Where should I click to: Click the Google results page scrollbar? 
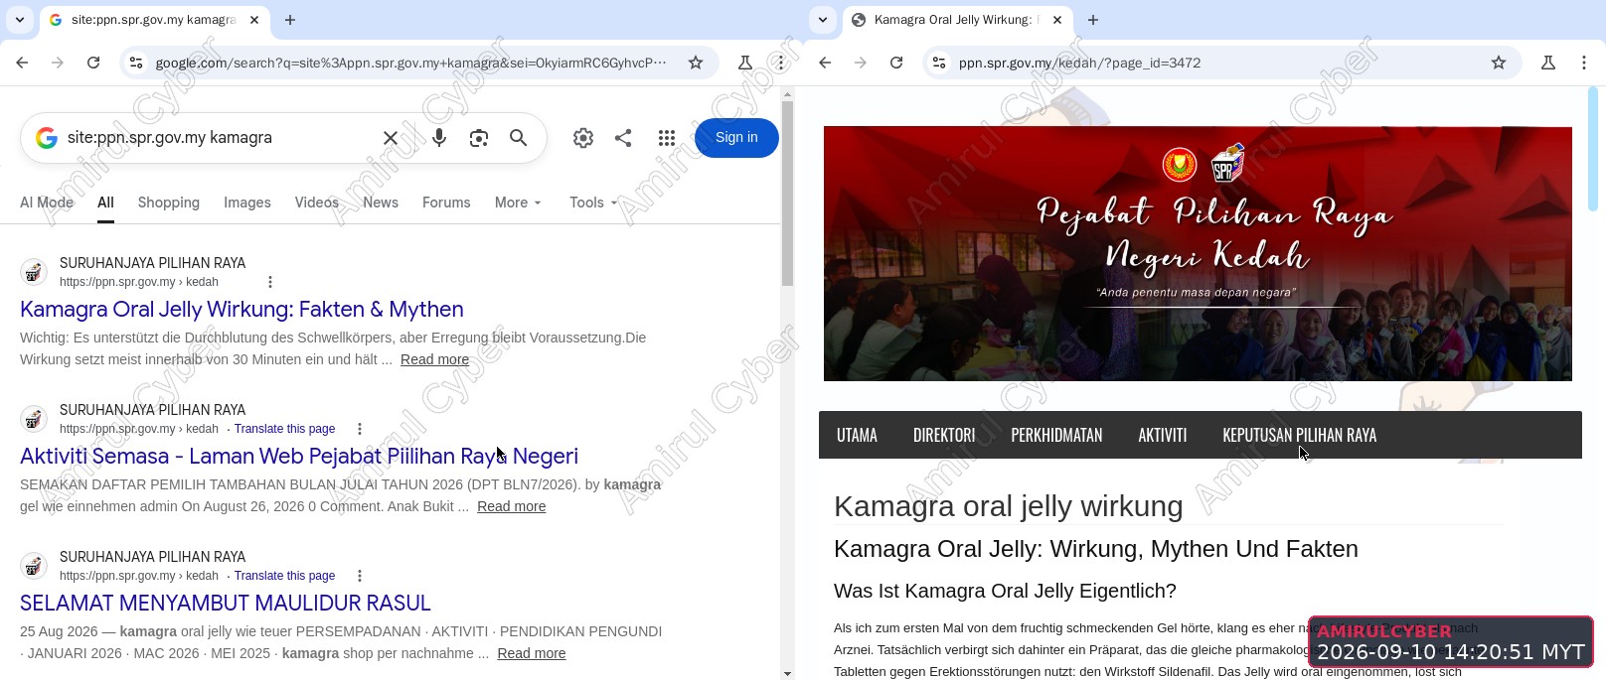coord(787,193)
